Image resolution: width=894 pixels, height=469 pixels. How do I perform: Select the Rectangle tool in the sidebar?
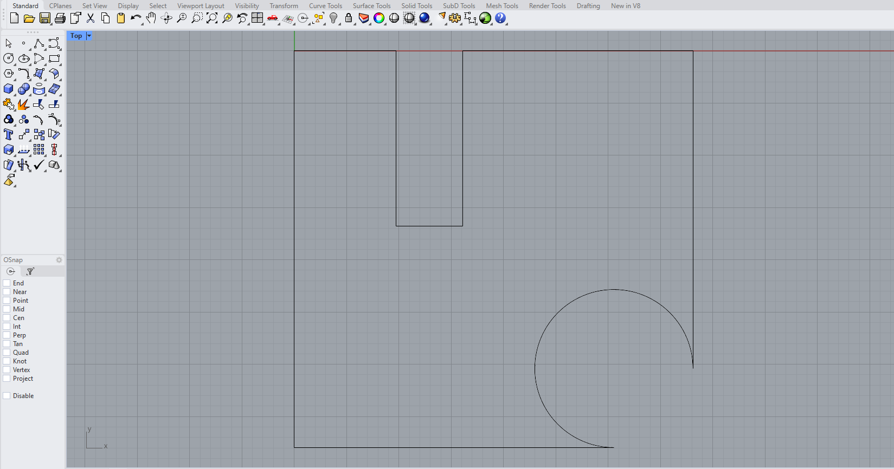pos(54,58)
